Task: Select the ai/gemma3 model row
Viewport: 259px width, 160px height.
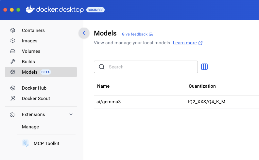Action: pos(176,102)
